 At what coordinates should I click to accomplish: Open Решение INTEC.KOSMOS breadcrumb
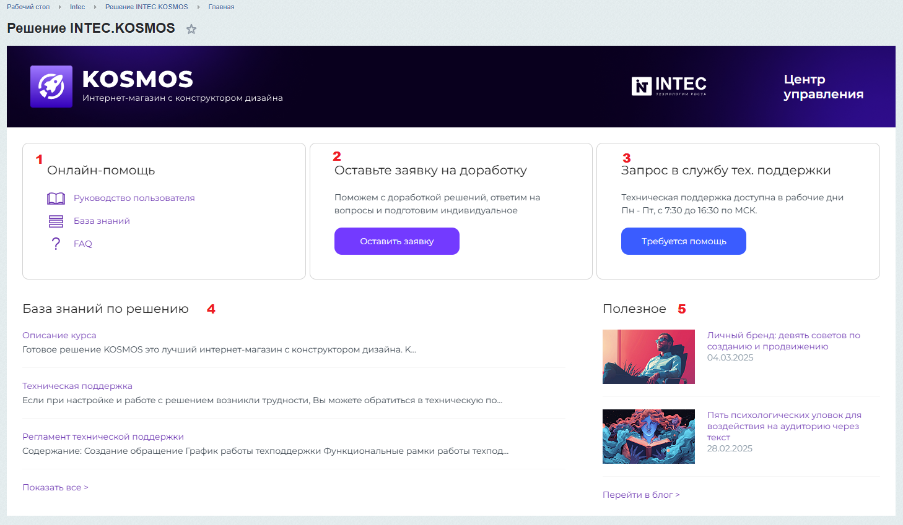pyautogui.click(x=147, y=7)
